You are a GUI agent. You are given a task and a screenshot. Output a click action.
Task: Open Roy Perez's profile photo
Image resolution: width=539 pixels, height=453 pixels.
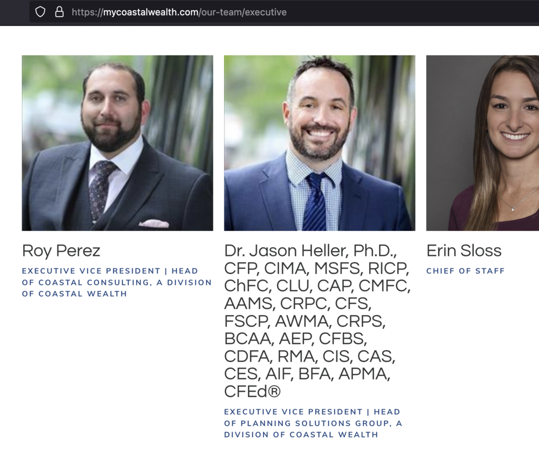118,143
